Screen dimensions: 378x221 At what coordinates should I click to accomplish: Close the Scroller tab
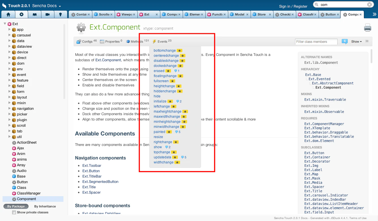[x=111, y=14]
